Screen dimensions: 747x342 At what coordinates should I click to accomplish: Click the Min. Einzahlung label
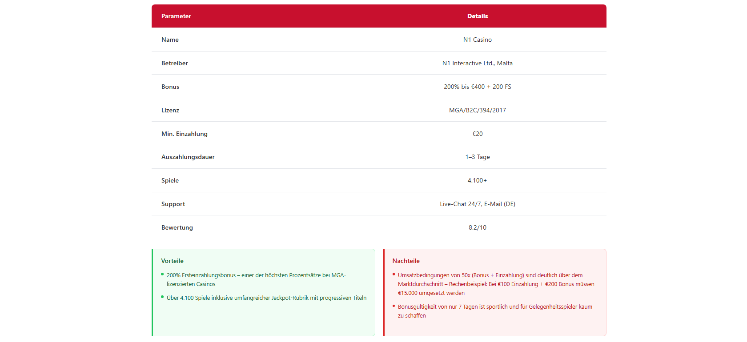pos(185,134)
